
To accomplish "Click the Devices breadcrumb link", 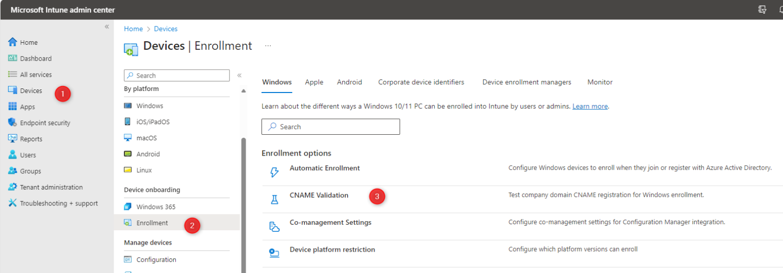I will click(166, 29).
